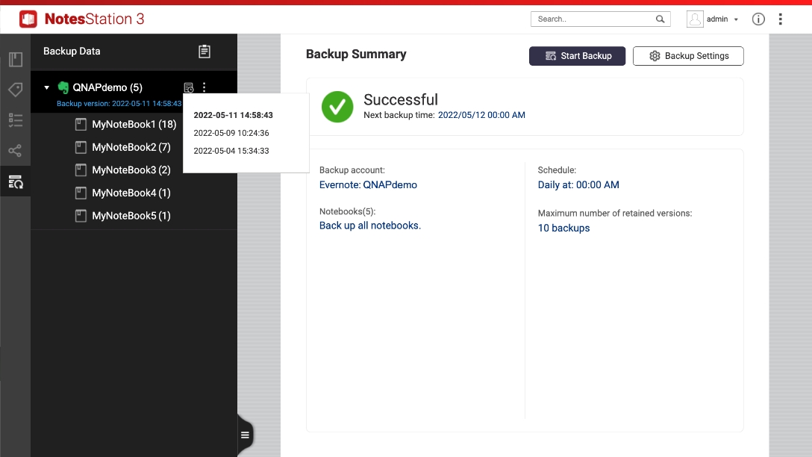Select backup version 2022-05-09 10:24:36
This screenshot has height=457, width=812.
point(231,133)
